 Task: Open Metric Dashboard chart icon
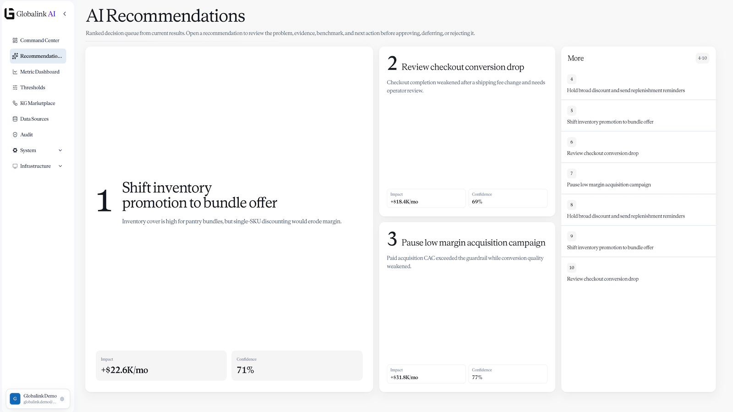click(x=15, y=72)
